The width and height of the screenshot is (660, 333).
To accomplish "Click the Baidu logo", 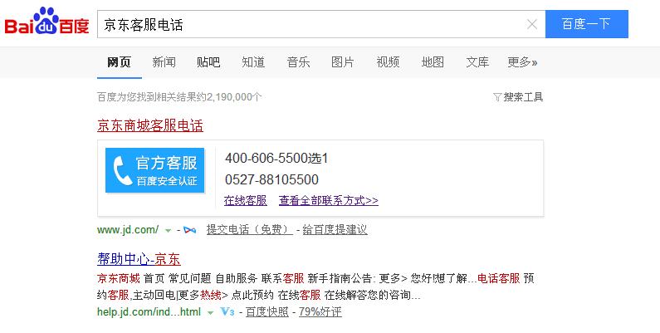I will coord(46,24).
